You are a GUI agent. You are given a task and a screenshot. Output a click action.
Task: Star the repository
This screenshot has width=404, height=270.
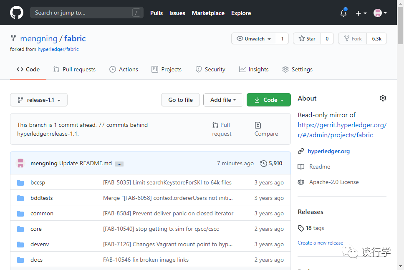pos(307,39)
